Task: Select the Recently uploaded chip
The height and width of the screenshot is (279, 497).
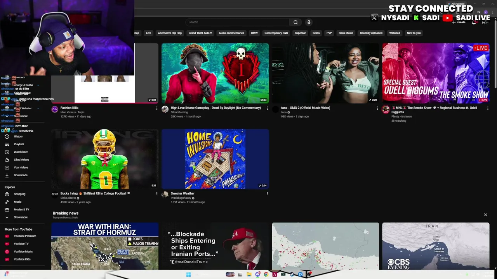Action: pyautogui.click(x=371, y=33)
